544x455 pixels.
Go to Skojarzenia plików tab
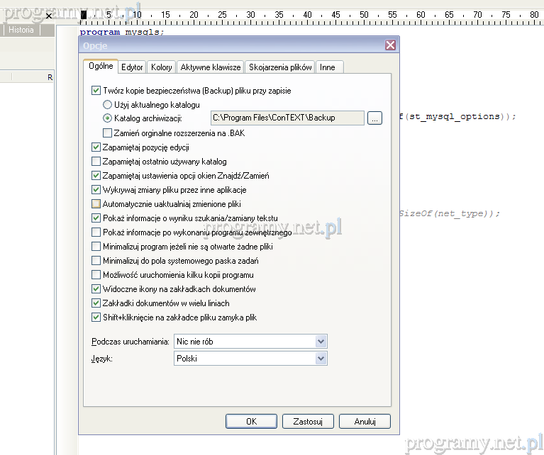(x=280, y=67)
